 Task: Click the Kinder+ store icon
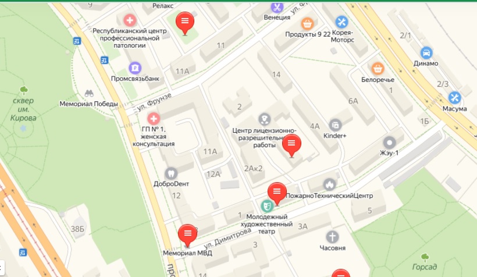click(335, 125)
